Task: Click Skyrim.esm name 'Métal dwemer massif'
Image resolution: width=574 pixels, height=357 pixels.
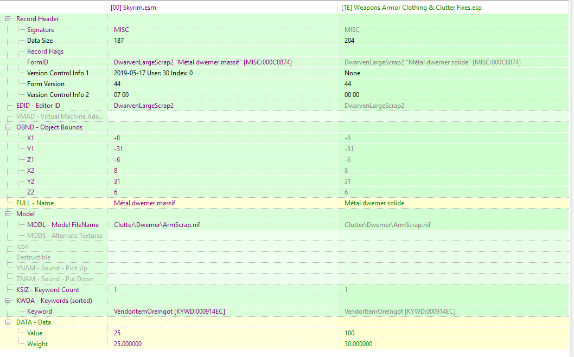Action: pos(145,203)
